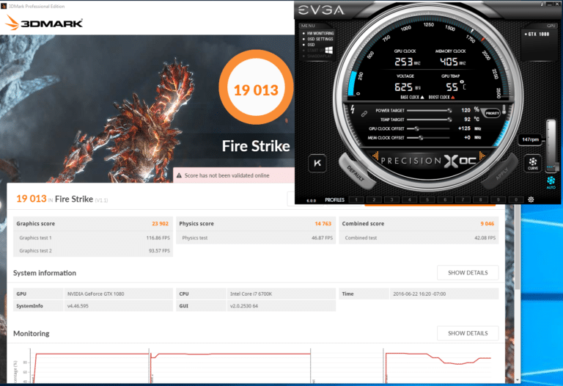Toggle the Auto fan mode icon
This screenshot has height=386, width=563.
coord(551,182)
